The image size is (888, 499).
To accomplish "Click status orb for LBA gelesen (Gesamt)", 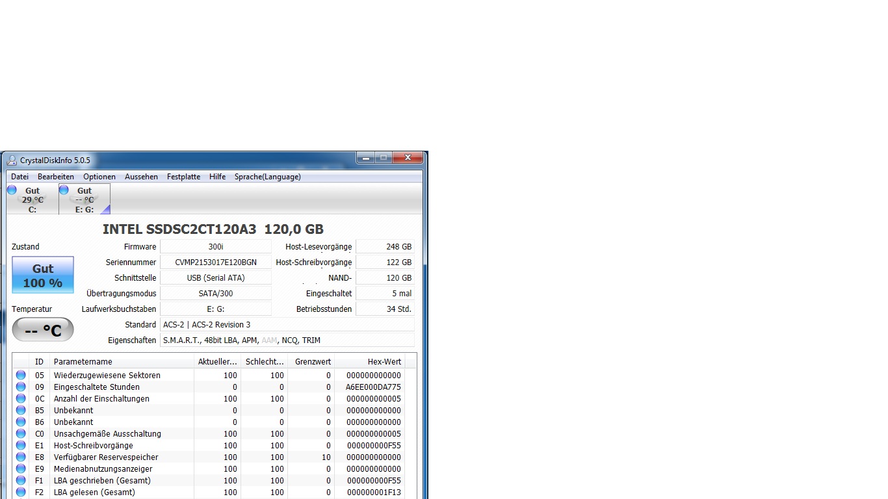I will click(x=21, y=492).
